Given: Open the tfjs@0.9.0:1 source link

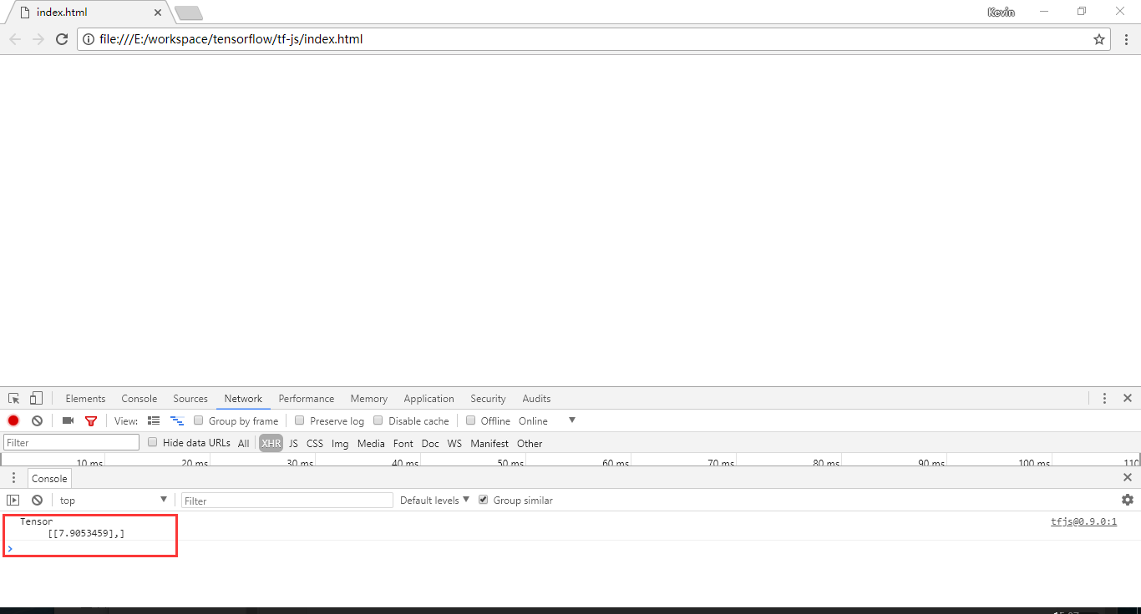Looking at the screenshot, I should [1083, 522].
